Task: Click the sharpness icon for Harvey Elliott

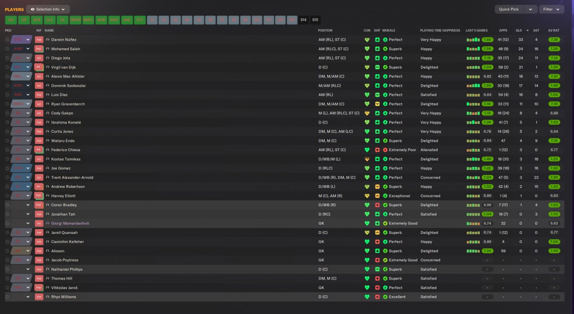Action: point(377,196)
